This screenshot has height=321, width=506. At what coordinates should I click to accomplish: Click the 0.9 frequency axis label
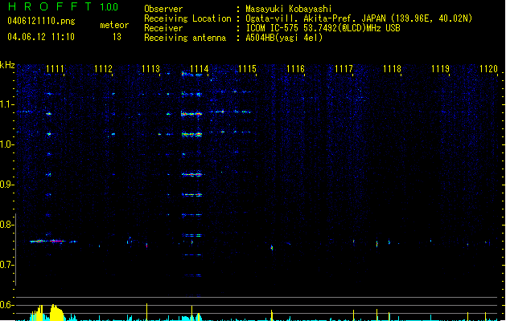pos(6,185)
